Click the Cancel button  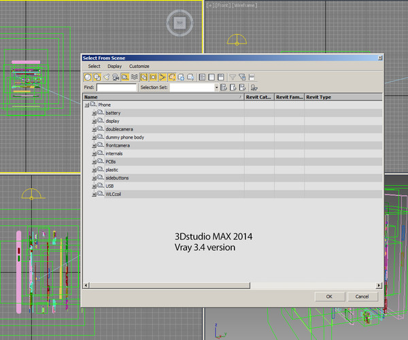[x=362, y=296]
